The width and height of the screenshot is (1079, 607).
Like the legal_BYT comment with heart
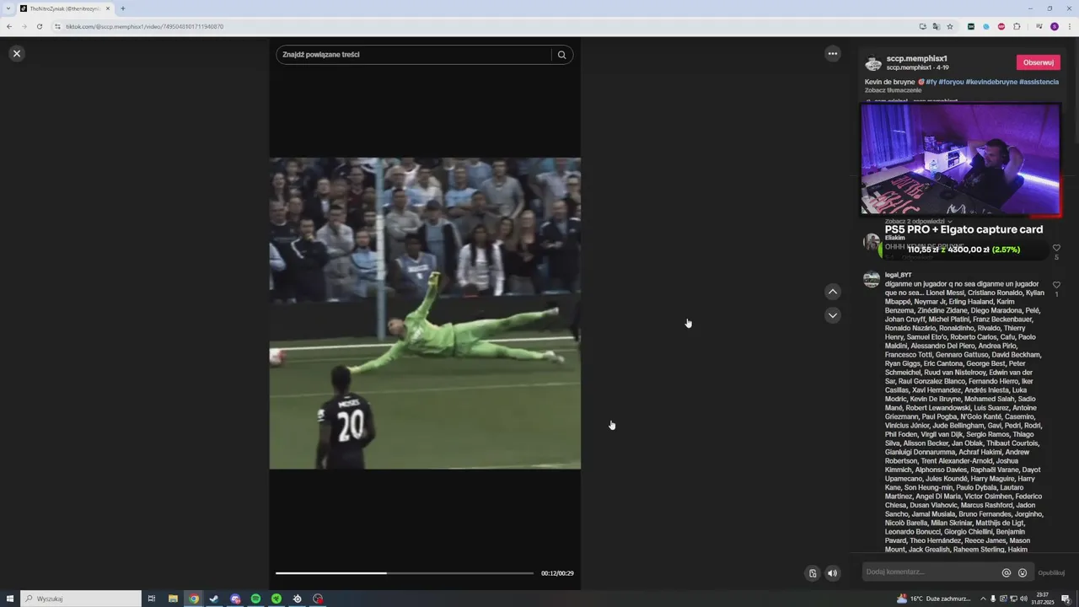click(1056, 285)
